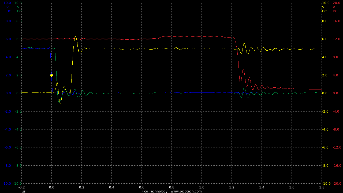Select the yellow axis 6.0 label on right
This screenshot has width=343, height=193.
(x=325, y=39)
